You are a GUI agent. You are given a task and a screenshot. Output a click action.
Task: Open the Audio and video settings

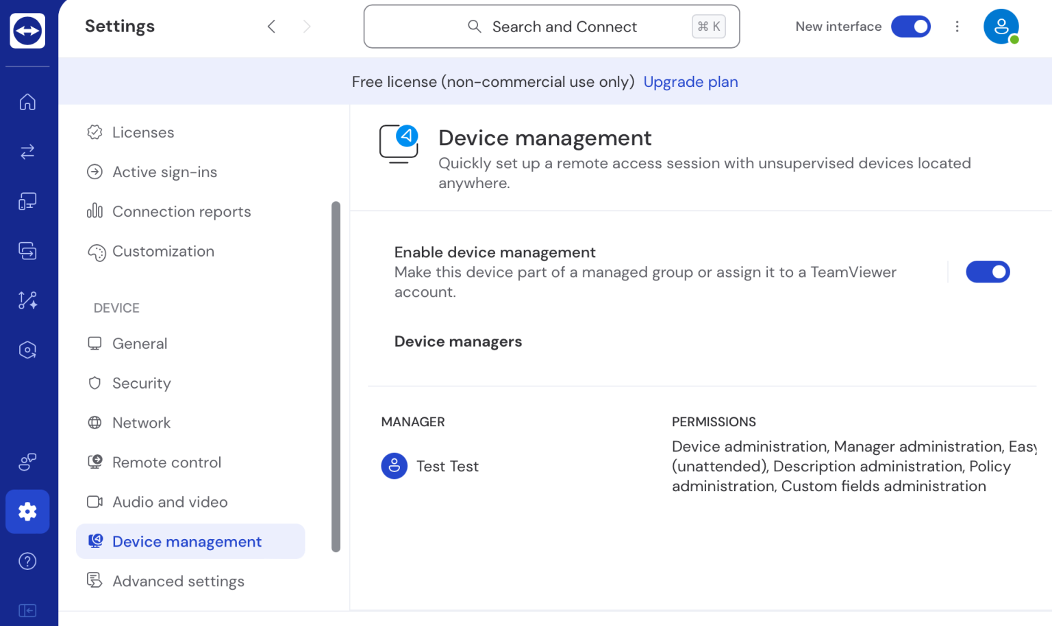[x=170, y=501]
